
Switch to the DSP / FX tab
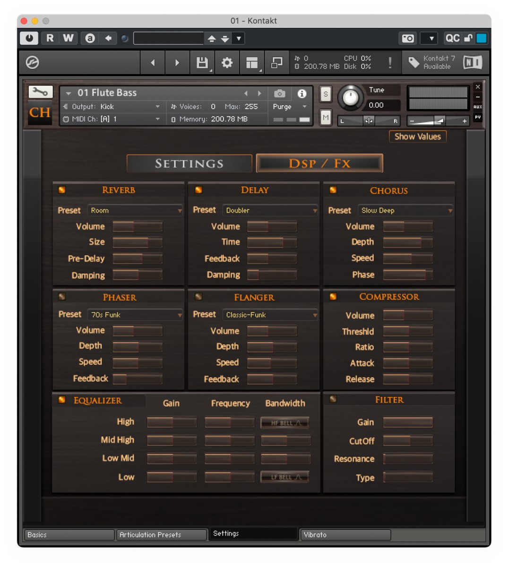(x=319, y=163)
